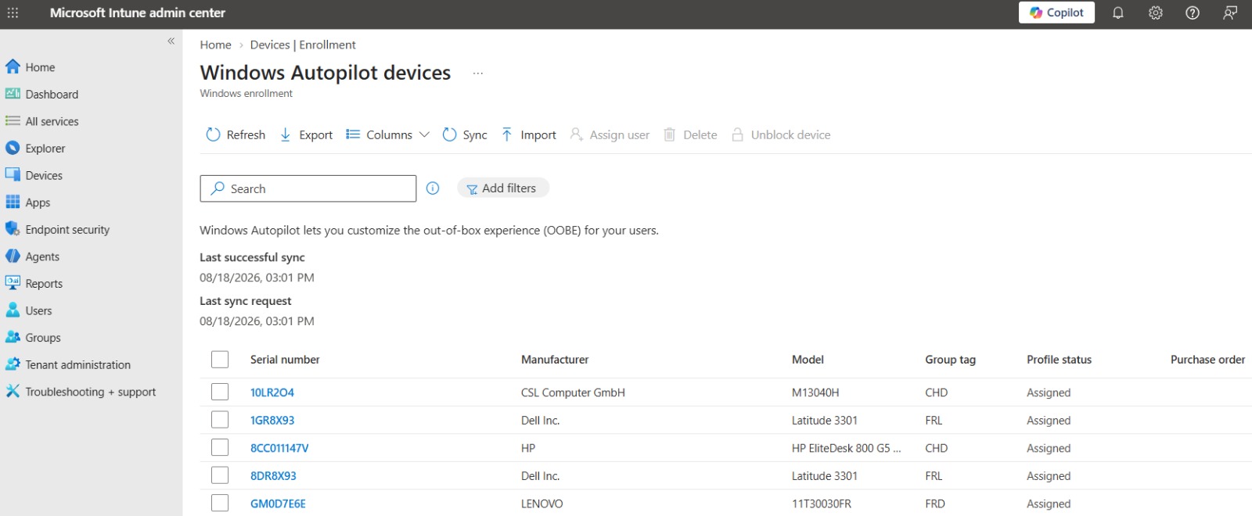Open Troubleshooting + support in sidebar
The image size is (1252, 516).
[91, 392]
